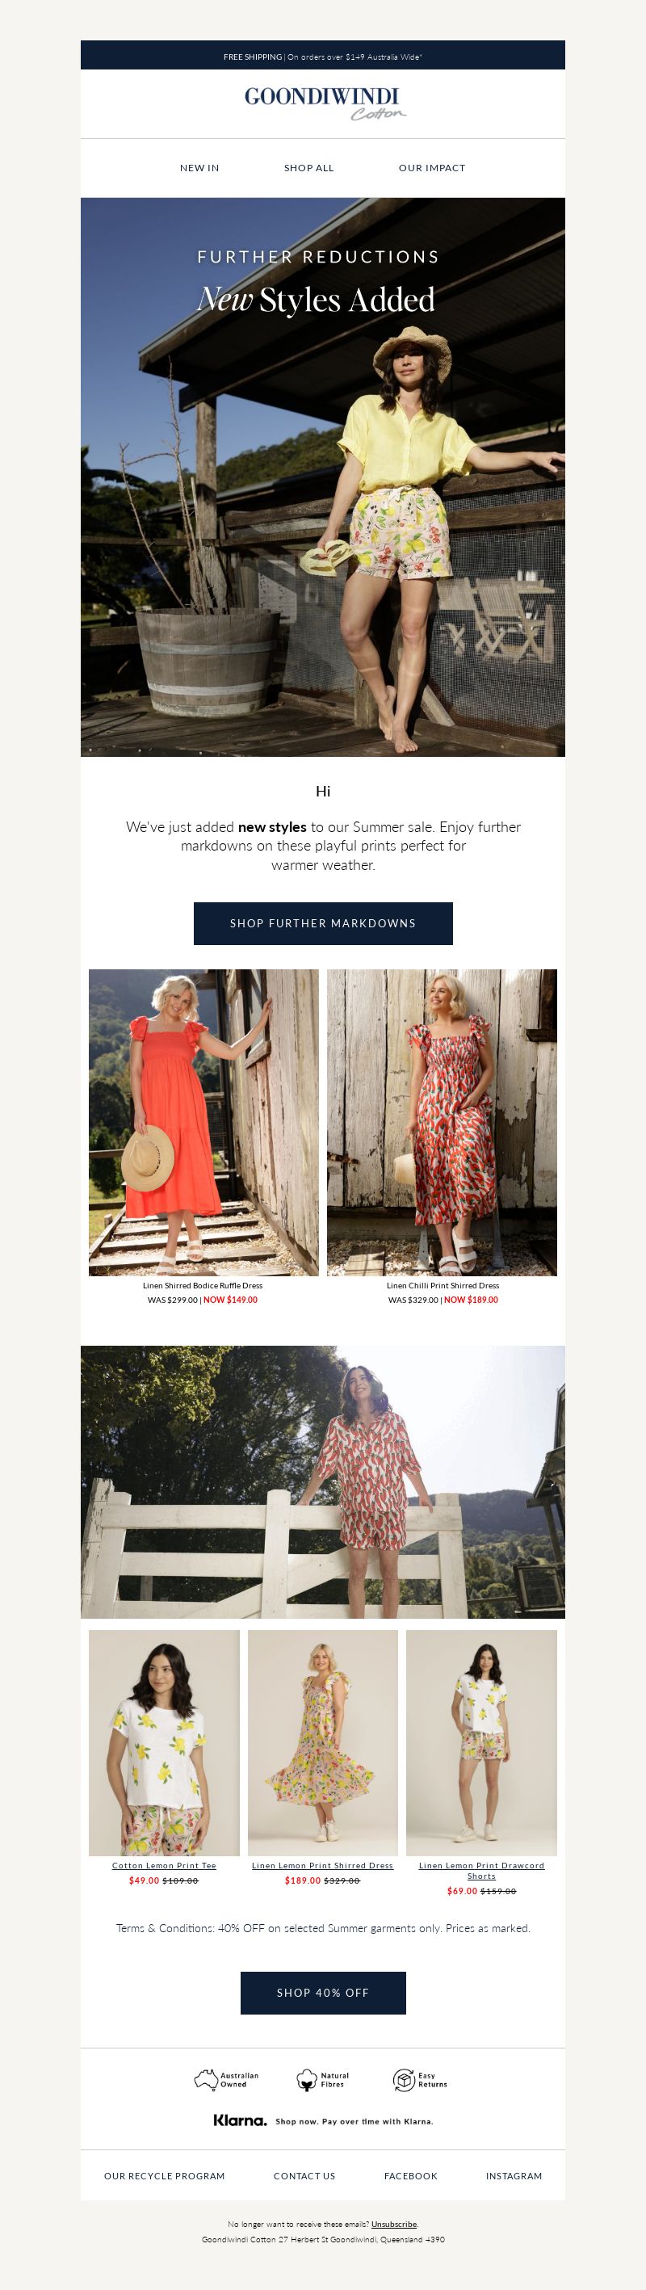Open the NEW IN menu item
The height and width of the screenshot is (2290, 646).
coord(199,168)
